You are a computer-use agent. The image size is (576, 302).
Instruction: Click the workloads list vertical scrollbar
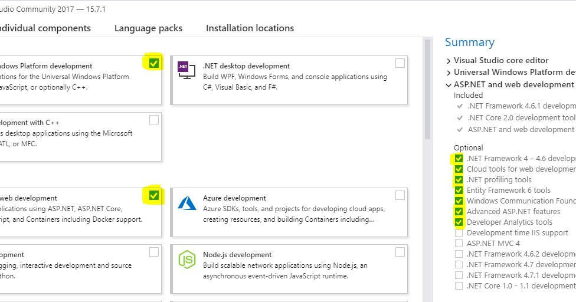[x=427, y=88]
